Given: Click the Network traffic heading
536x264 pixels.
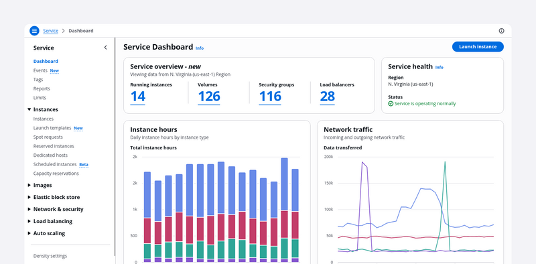Looking at the screenshot, I should [348, 129].
